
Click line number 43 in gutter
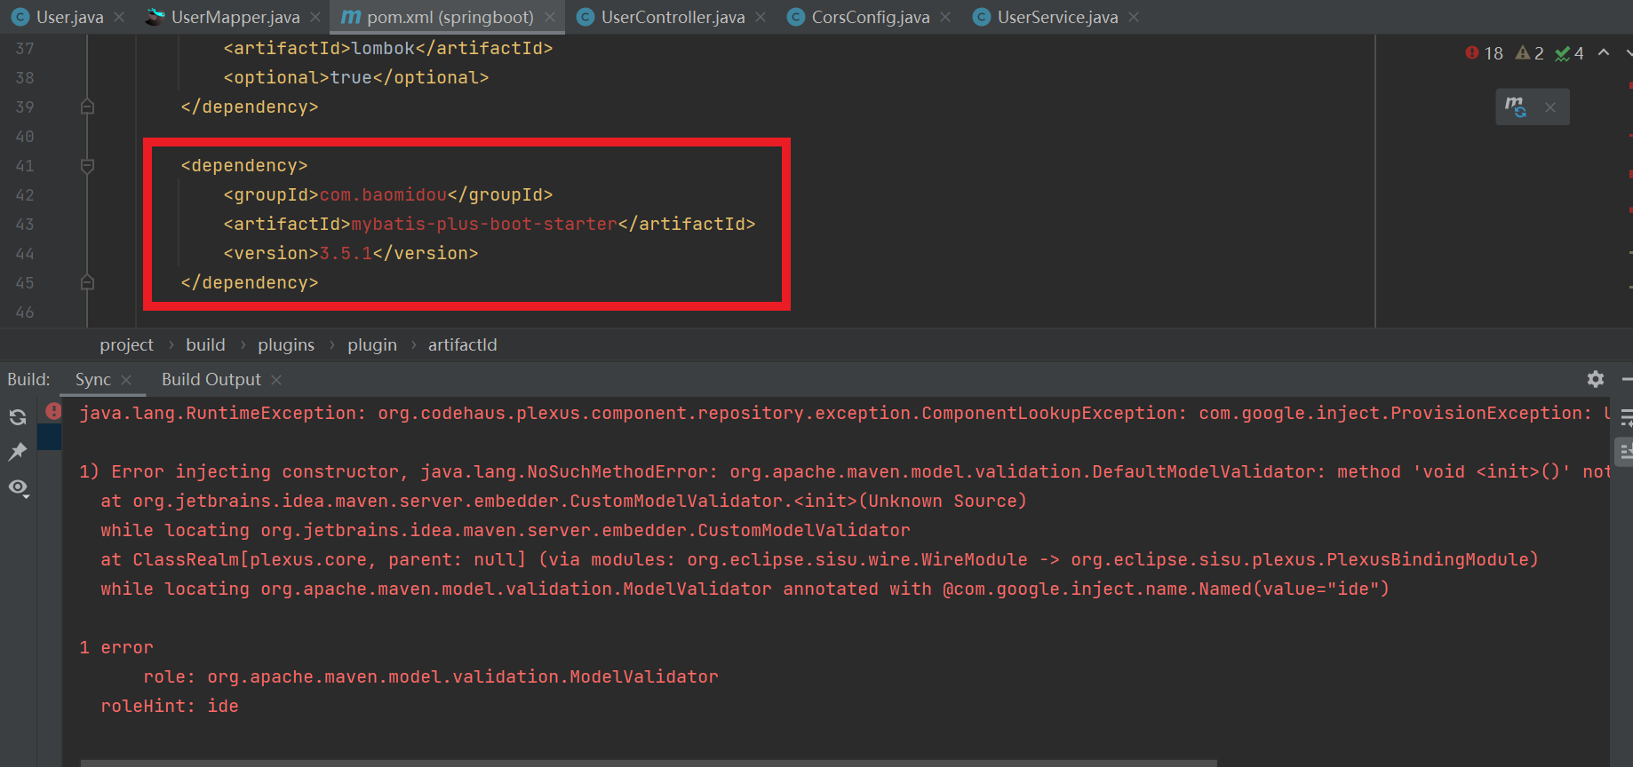[x=25, y=225]
